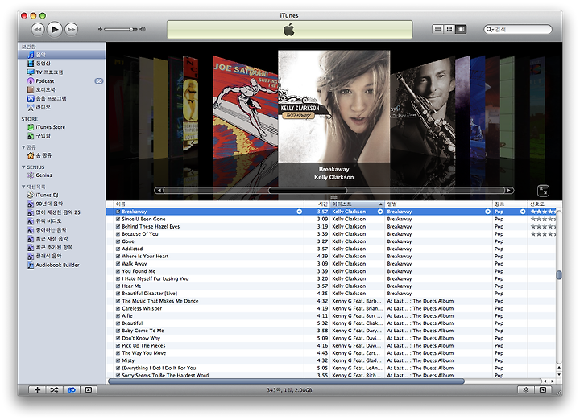The width and height of the screenshot is (580, 420).
Task: Toggle shuffle at the bottom bar
Action: point(55,390)
